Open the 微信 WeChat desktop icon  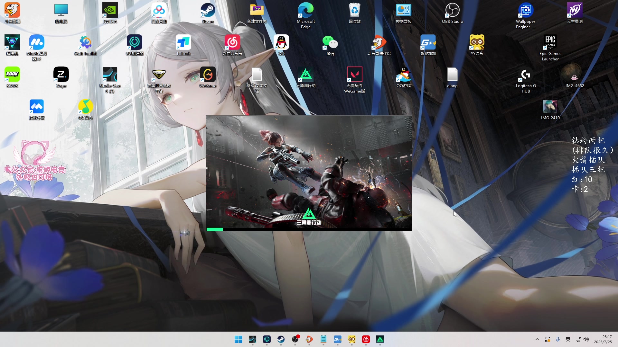point(330,45)
